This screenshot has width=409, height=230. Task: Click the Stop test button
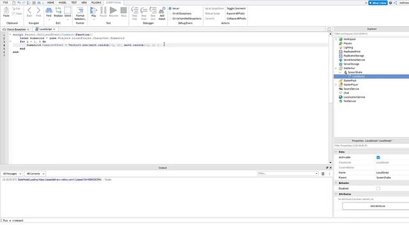[x=123, y=11]
